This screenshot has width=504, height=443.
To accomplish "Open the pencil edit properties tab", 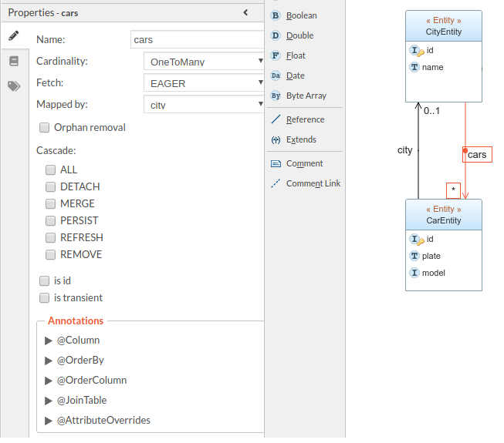I will [13, 35].
